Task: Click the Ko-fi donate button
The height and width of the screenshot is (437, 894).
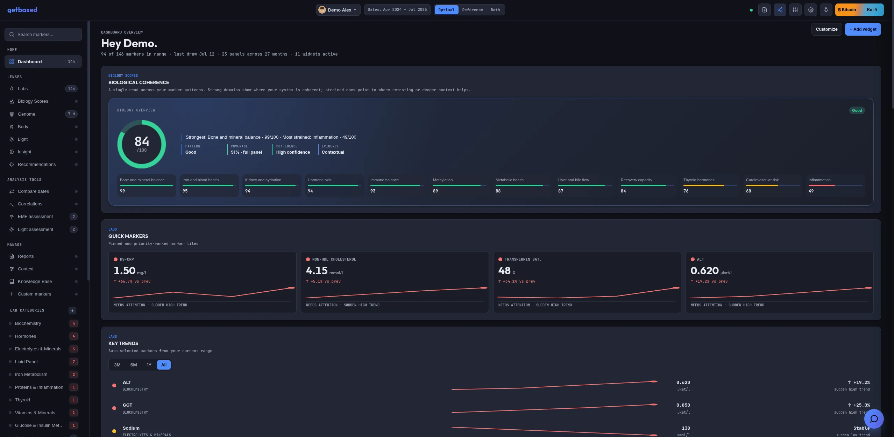Action: tap(872, 10)
